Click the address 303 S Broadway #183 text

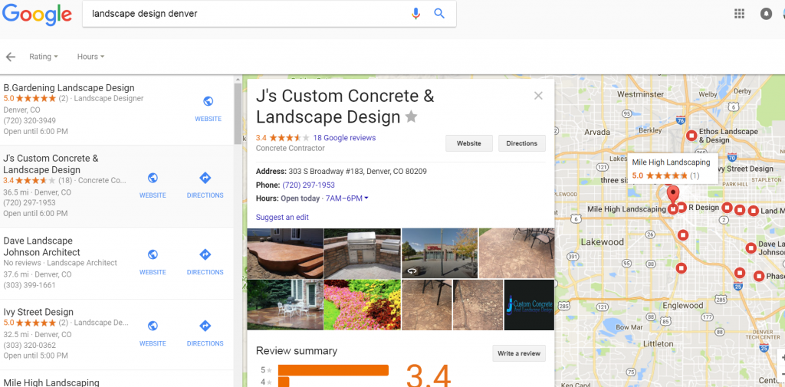click(x=357, y=171)
